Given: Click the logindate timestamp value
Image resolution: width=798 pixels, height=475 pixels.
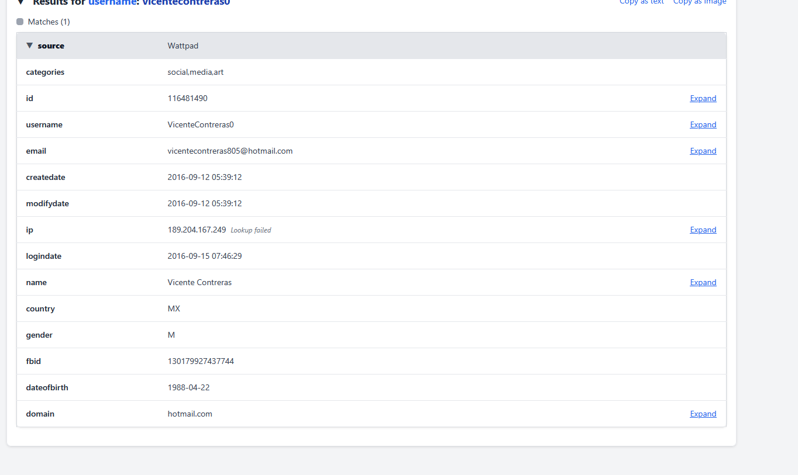Looking at the screenshot, I should [204, 256].
